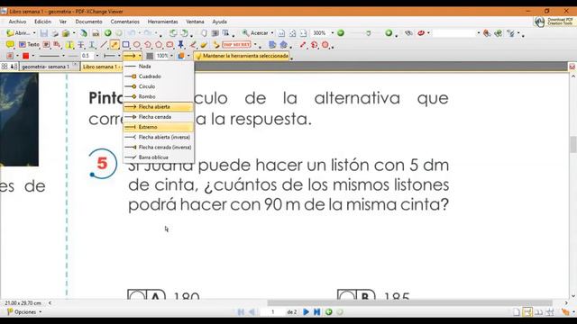Click the print icon
Image resolution: width=577 pixels, height=324 pixels.
click(55, 33)
